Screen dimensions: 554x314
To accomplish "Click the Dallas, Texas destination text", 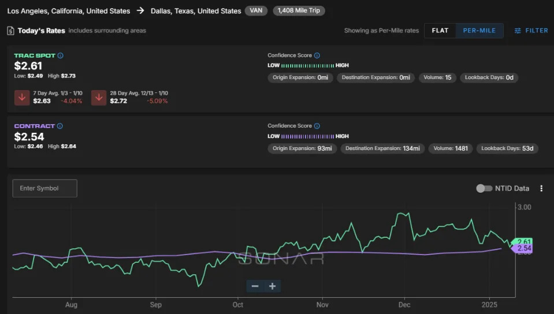I will click(196, 11).
